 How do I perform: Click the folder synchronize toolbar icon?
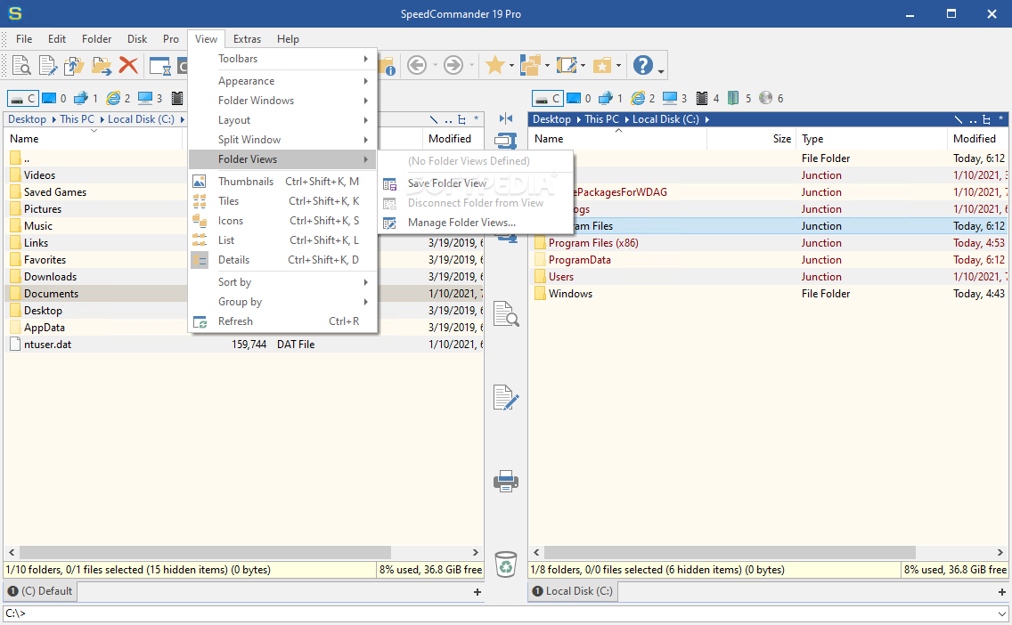pos(531,65)
